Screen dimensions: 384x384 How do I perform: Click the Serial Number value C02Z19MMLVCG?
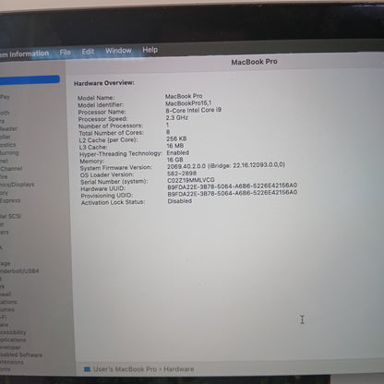191,180
